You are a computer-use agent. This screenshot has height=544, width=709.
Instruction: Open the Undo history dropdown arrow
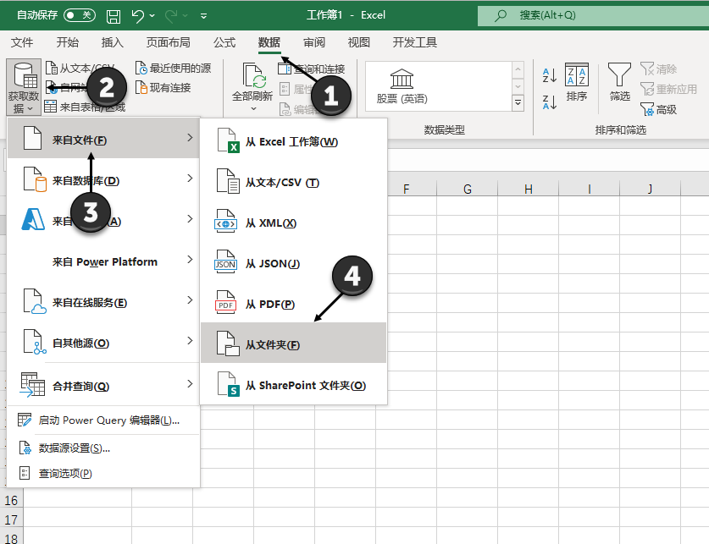tap(152, 16)
